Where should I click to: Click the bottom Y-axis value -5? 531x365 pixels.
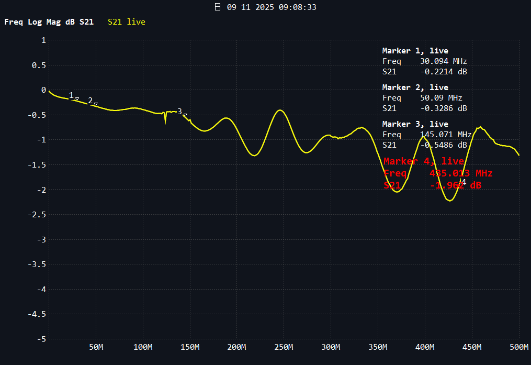(x=41, y=339)
